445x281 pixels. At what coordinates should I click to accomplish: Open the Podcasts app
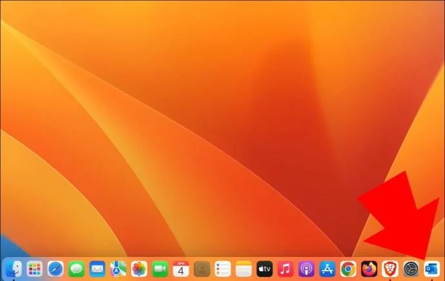tap(306, 269)
